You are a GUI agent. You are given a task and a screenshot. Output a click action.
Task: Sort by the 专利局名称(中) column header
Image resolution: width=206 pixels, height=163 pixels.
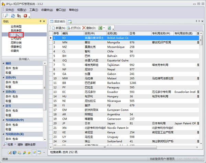162,33
